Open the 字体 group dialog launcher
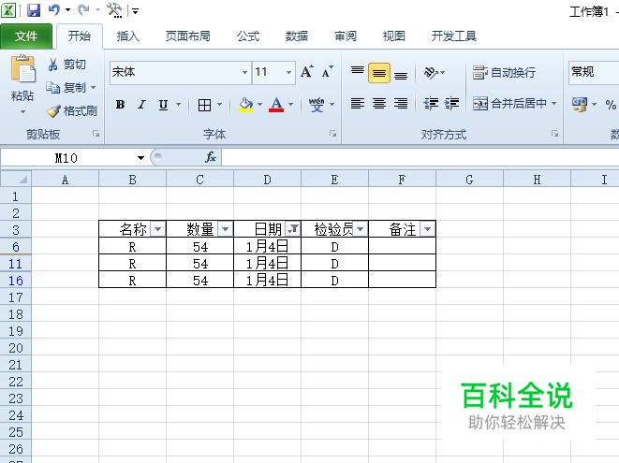Screen dimensions: 619x463 click(x=332, y=134)
